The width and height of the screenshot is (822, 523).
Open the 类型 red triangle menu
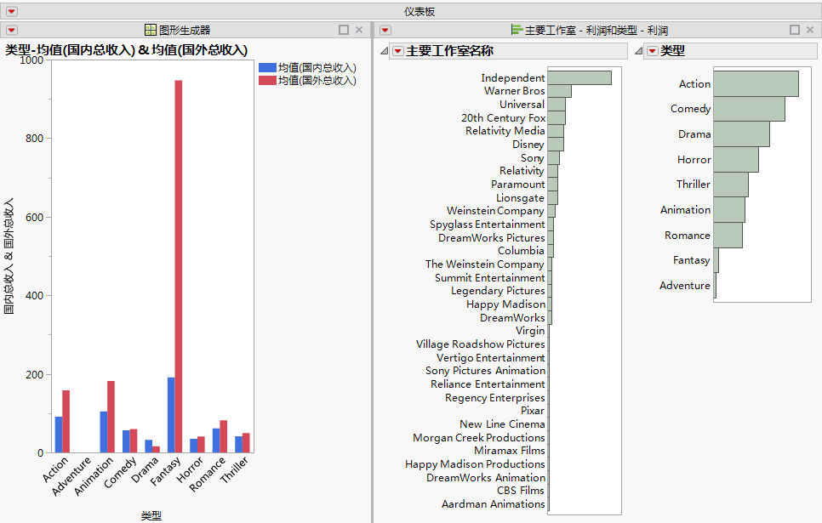(653, 51)
